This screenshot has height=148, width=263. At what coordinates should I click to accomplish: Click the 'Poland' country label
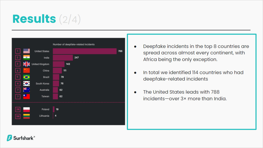45,109
